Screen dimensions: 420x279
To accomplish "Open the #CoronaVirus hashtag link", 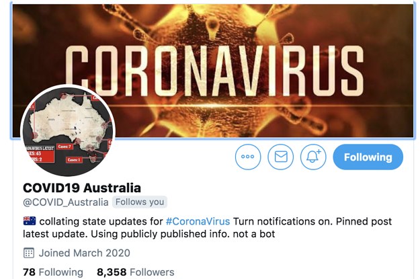I will click(198, 221).
